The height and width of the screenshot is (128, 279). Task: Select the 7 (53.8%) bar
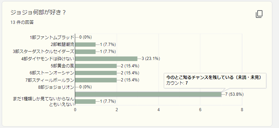pos(148,94)
